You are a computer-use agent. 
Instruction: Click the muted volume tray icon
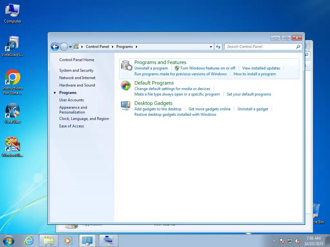tap(297, 241)
